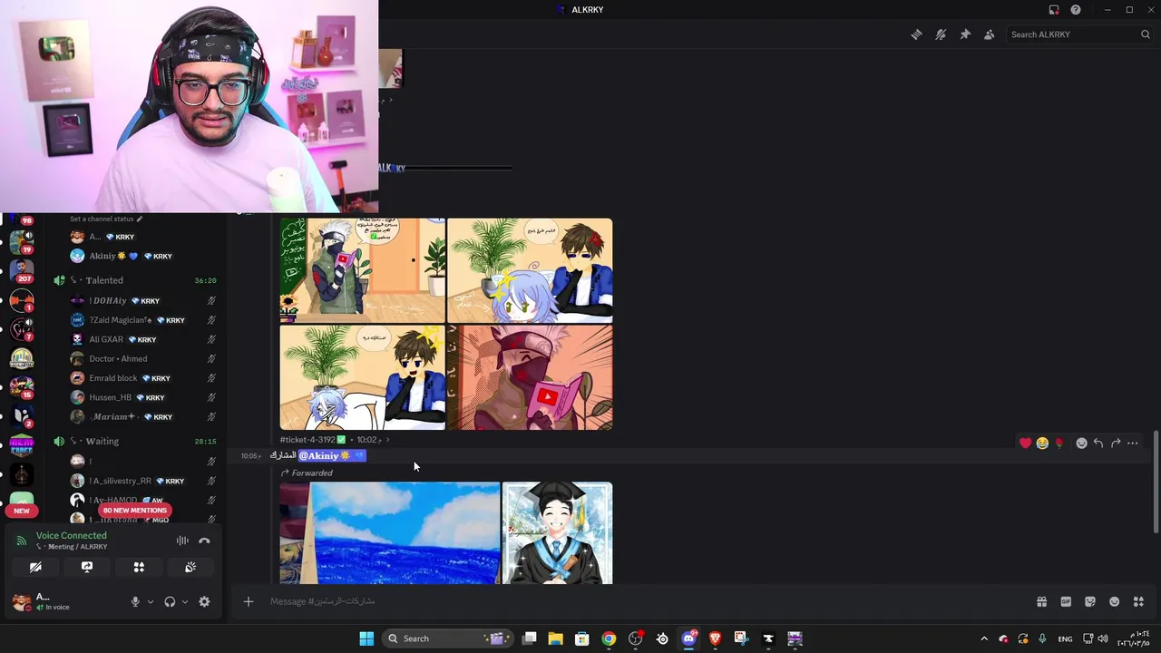Open Google Chrome from taskbar
Image resolution: width=1161 pixels, height=653 pixels.
609,638
